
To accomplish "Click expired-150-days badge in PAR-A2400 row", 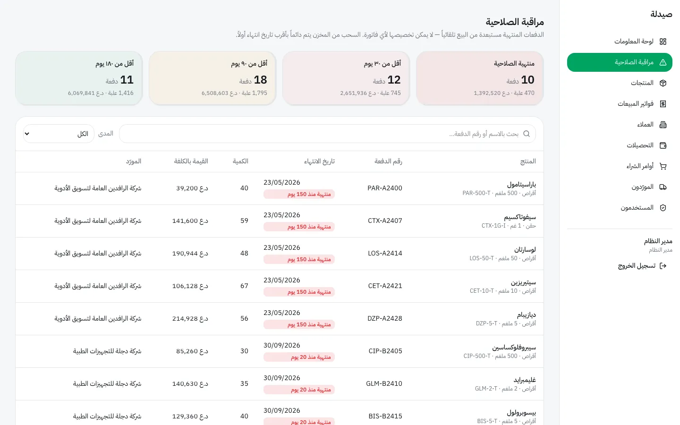I will click(x=299, y=194).
